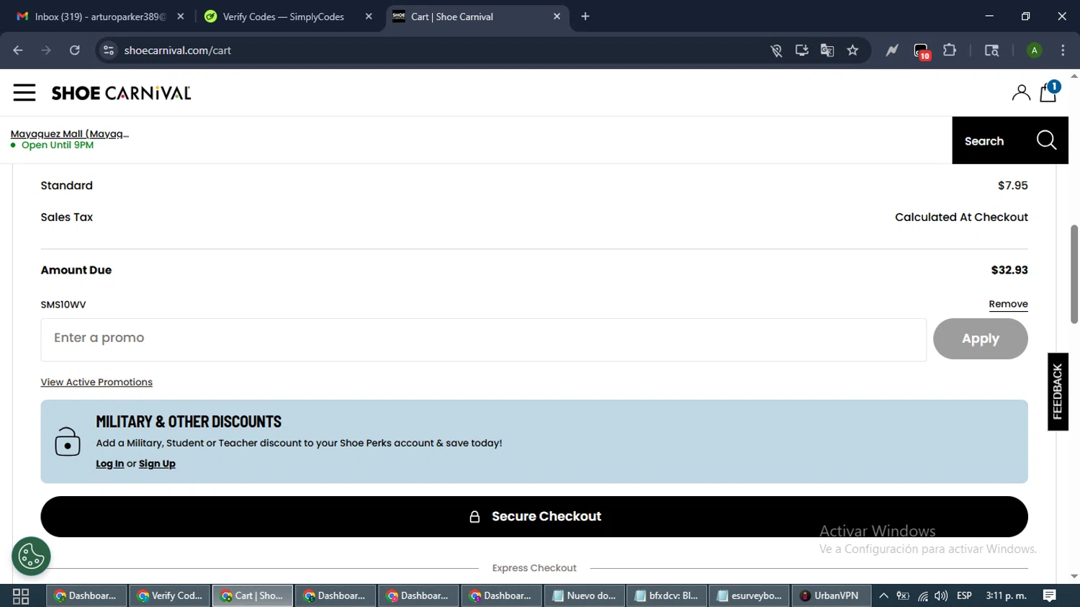Click the lock icon in discounts banner
Screen dimensions: 1080x607
68,441
